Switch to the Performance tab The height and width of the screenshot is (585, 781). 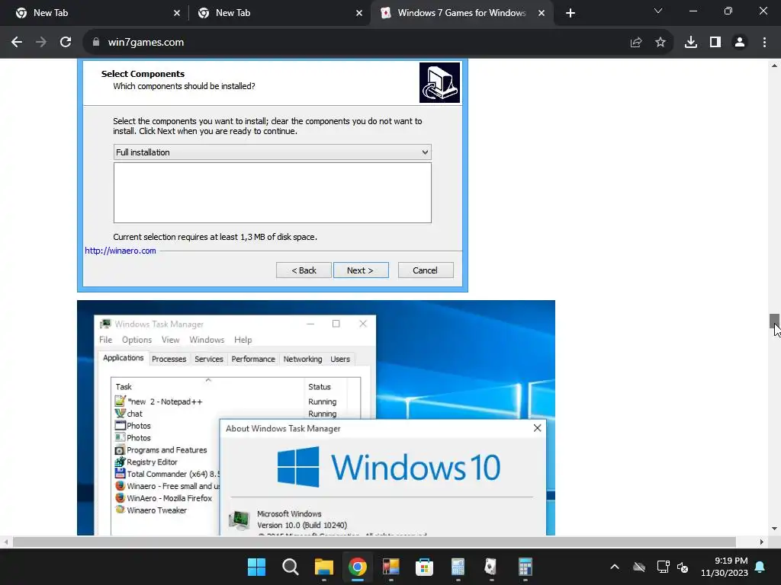click(253, 360)
